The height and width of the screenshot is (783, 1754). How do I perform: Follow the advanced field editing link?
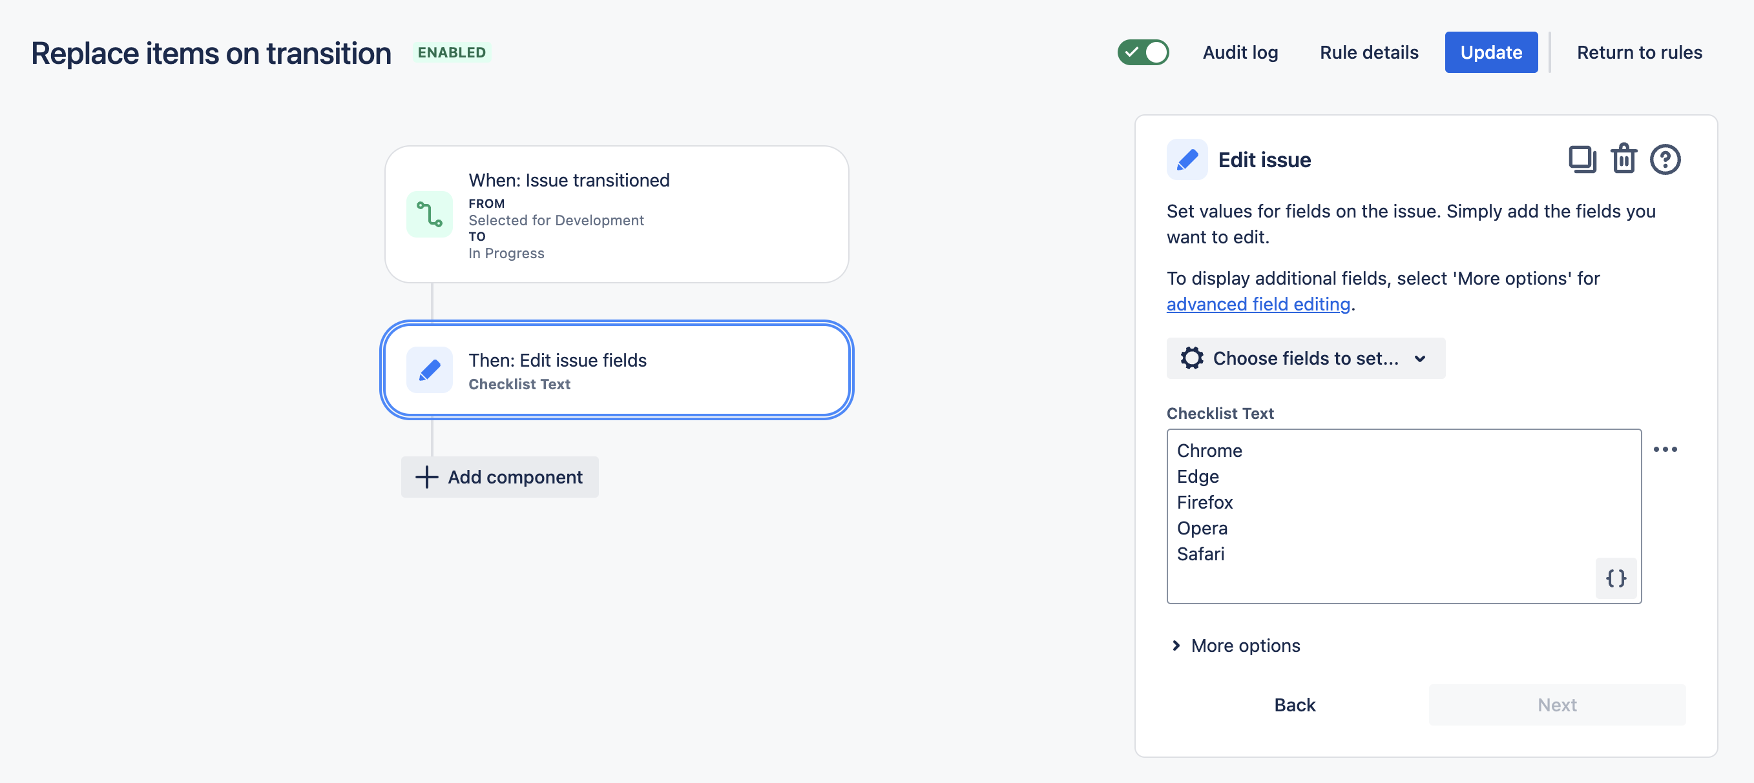pyautogui.click(x=1258, y=304)
